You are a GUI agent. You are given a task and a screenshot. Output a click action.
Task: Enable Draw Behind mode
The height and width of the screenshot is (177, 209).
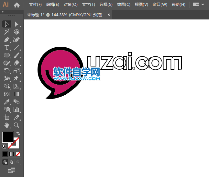12,162
